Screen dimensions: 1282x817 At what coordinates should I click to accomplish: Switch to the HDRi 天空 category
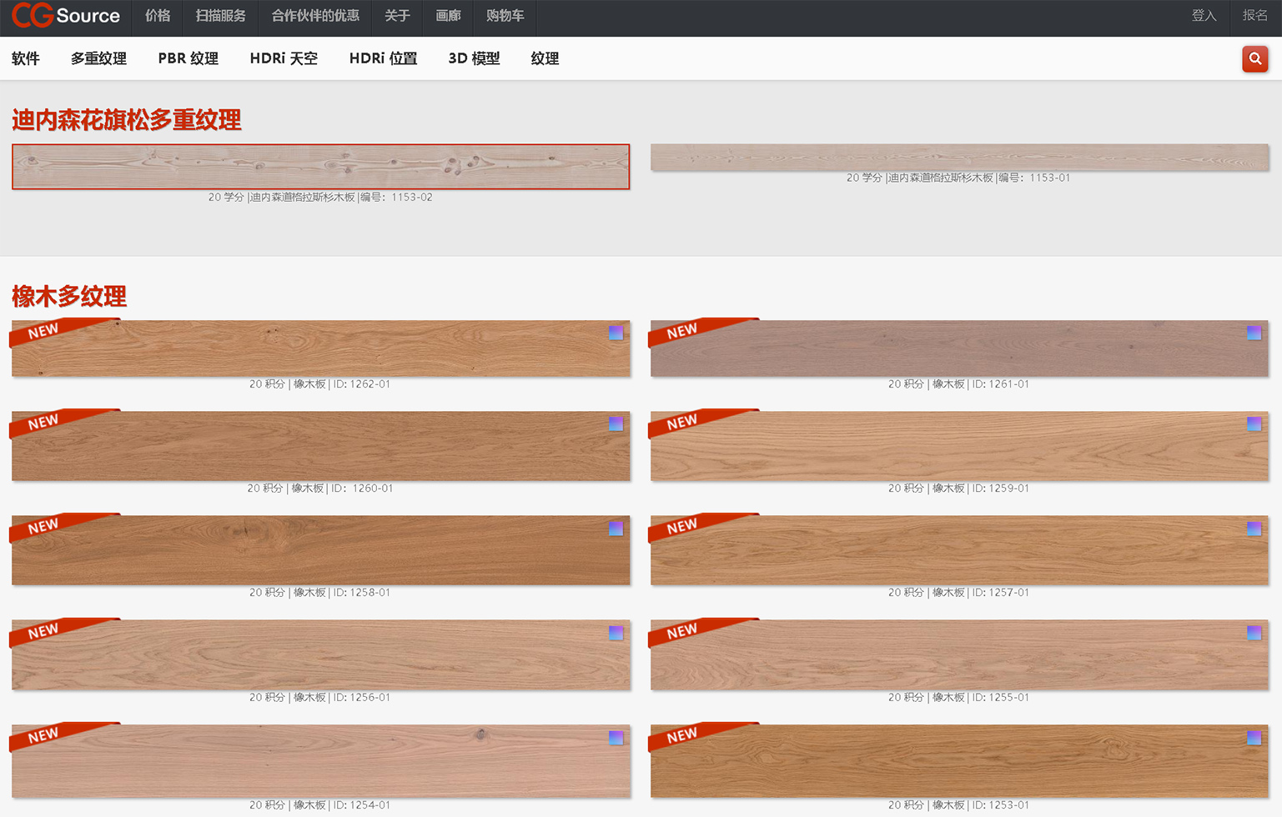[284, 58]
